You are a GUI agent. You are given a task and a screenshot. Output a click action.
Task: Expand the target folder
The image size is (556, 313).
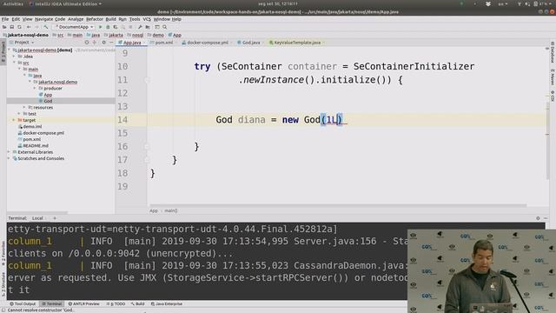[x=14, y=120]
